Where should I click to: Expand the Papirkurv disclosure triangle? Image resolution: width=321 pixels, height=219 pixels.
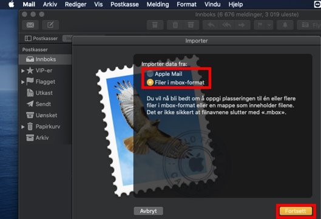coord(22,127)
